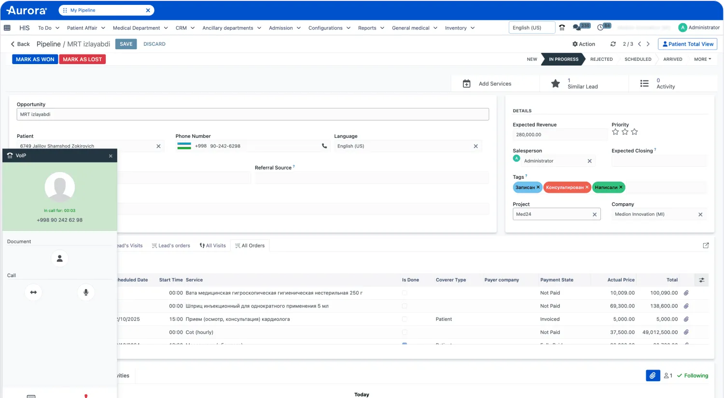
Task: Select the Lead's orders tab
Action: click(x=171, y=245)
